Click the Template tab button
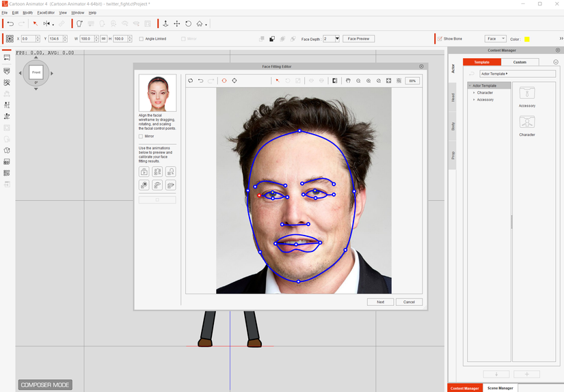 click(x=482, y=62)
